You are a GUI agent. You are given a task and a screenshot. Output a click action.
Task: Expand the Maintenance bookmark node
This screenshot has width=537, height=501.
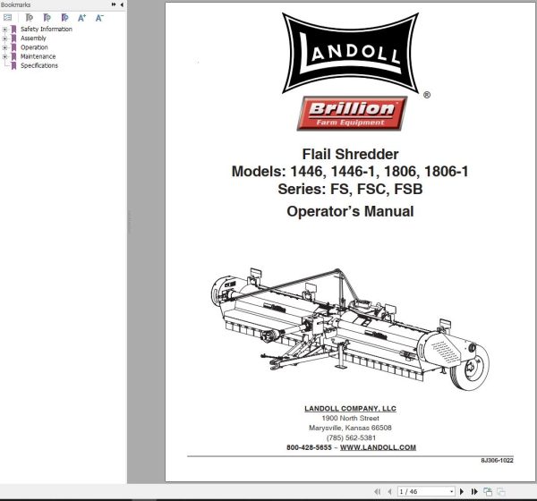pyautogui.click(x=4, y=56)
